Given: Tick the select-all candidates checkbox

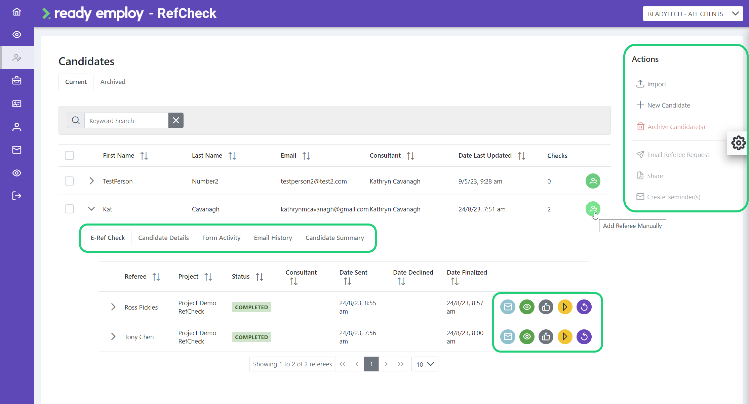Looking at the screenshot, I should 69,155.
